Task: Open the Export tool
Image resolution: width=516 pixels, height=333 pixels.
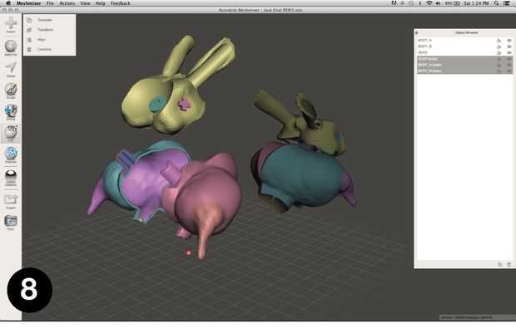Action: (x=11, y=201)
